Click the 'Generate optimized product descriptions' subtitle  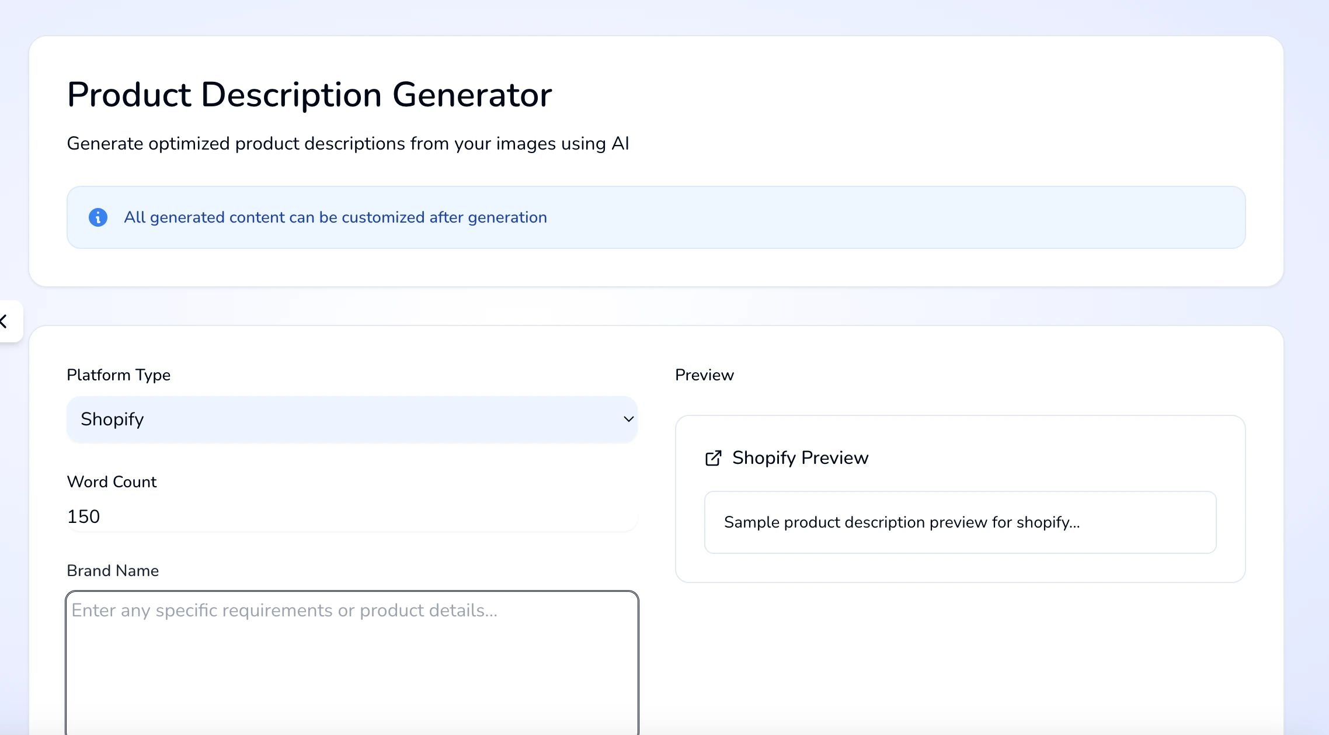(x=348, y=144)
